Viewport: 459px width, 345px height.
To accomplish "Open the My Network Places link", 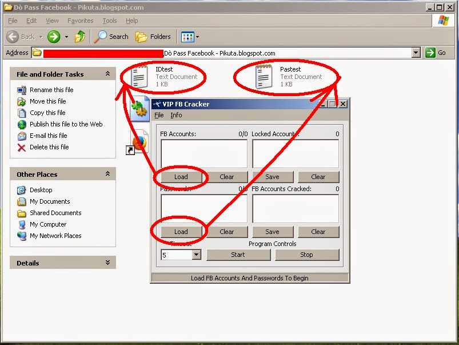I will 55,236.
